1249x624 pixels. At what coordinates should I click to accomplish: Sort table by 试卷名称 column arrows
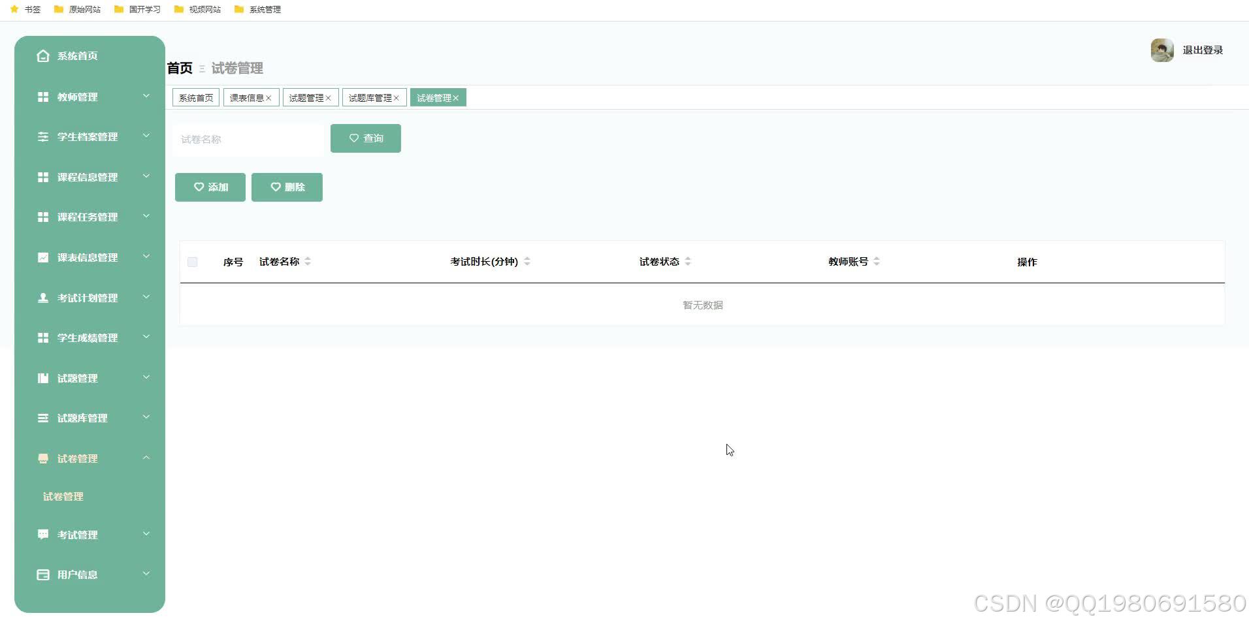point(308,262)
